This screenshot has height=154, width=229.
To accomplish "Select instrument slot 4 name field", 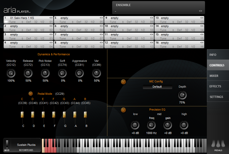I will click(x=29, y=43).
